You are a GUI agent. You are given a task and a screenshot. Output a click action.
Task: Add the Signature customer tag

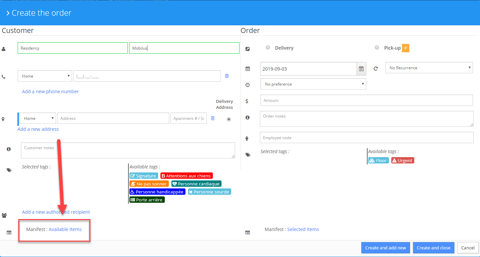[144, 176]
